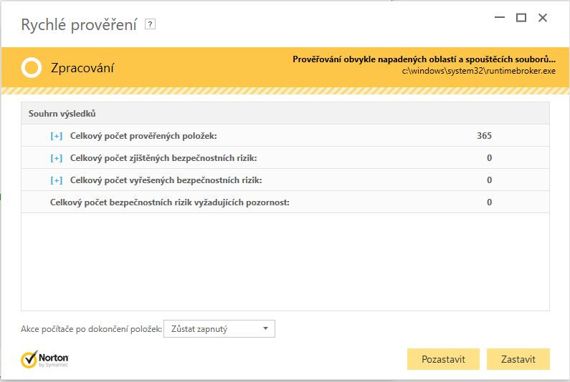Minimize the Rychlé prověření window
Viewport: 570px width, 382px height.
click(x=500, y=17)
